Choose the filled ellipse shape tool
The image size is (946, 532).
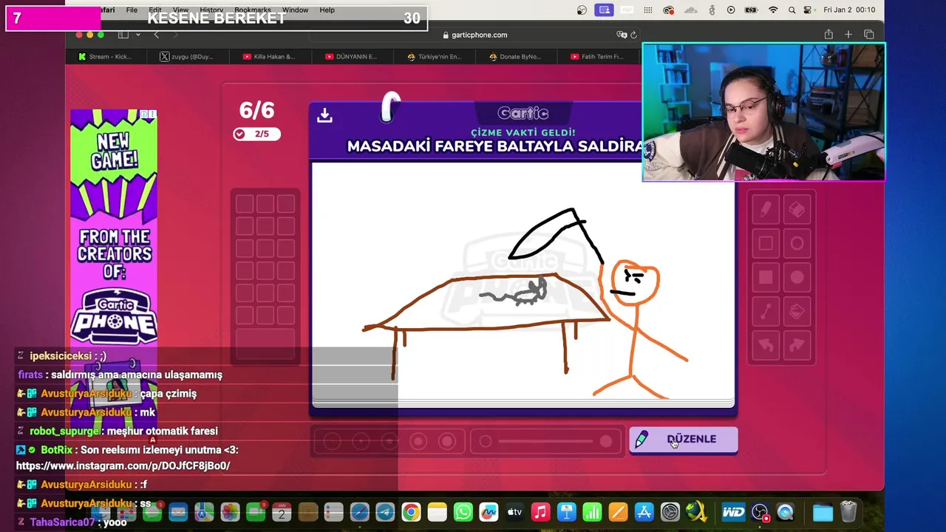(x=797, y=278)
